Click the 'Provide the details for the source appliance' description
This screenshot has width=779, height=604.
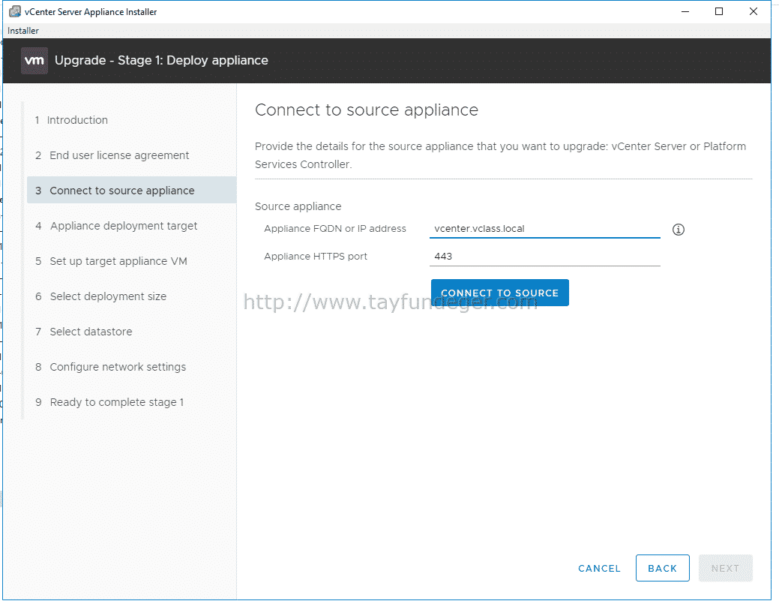(x=500, y=155)
